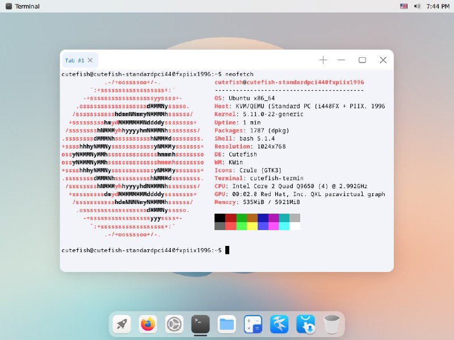Minimize the terminal window
Viewport: 454px width, 340px height.
342,60
